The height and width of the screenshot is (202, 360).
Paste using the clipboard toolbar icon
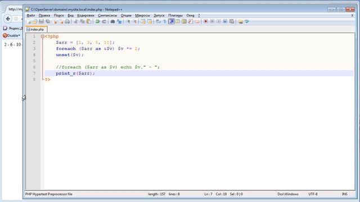89,21
